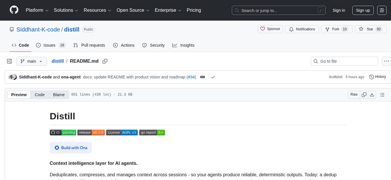Open the command palette icon
391x180 pixels.
coord(382,10)
